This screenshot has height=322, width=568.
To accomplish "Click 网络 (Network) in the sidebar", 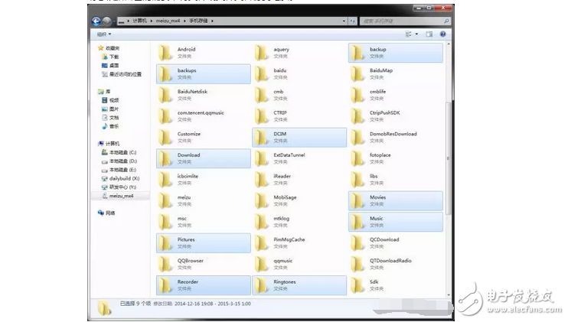I will point(110,213).
